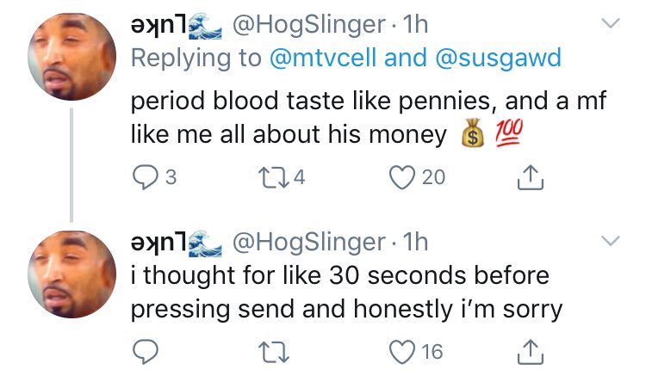The height and width of the screenshot is (382, 646).
Task: Click the red 100 emoji
Action: coord(506,135)
